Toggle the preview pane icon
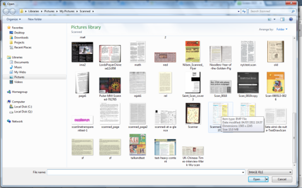This screenshot has width=302, height=188. [282, 19]
